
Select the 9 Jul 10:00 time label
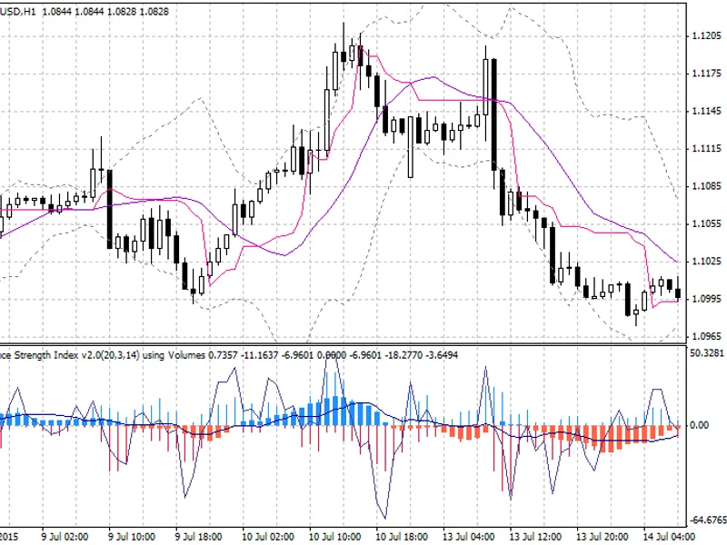tap(132, 537)
